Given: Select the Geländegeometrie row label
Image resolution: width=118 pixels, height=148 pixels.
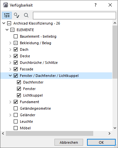Looking at the screenshot, I should click(35, 108).
